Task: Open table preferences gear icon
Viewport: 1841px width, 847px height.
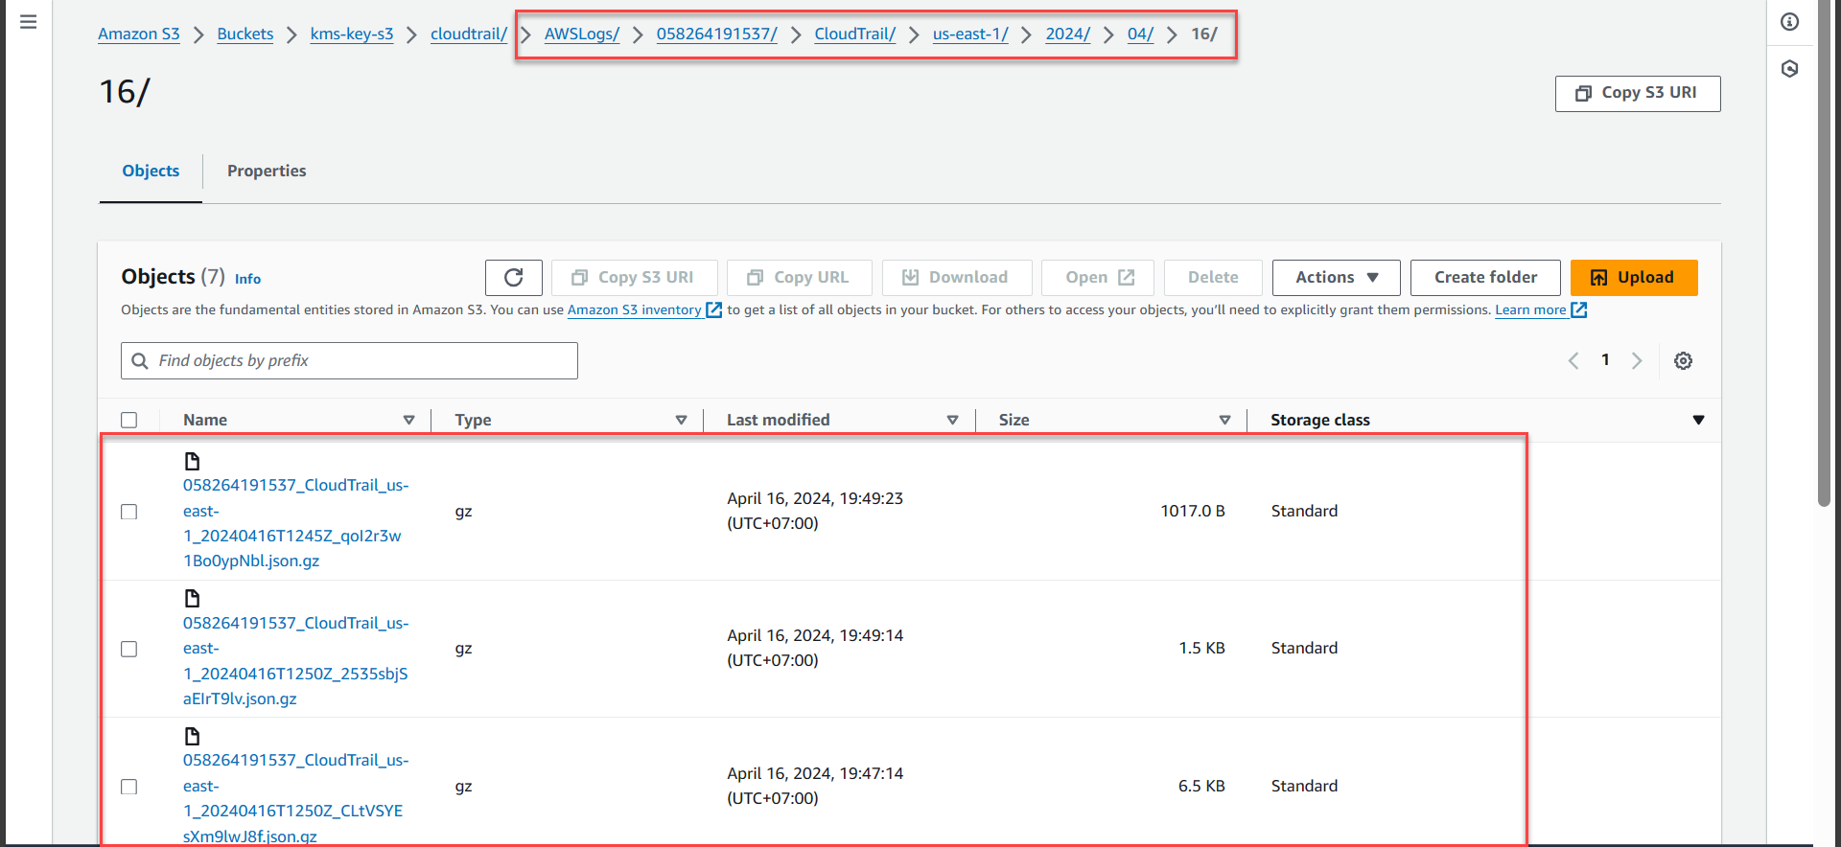Action: tap(1683, 361)
